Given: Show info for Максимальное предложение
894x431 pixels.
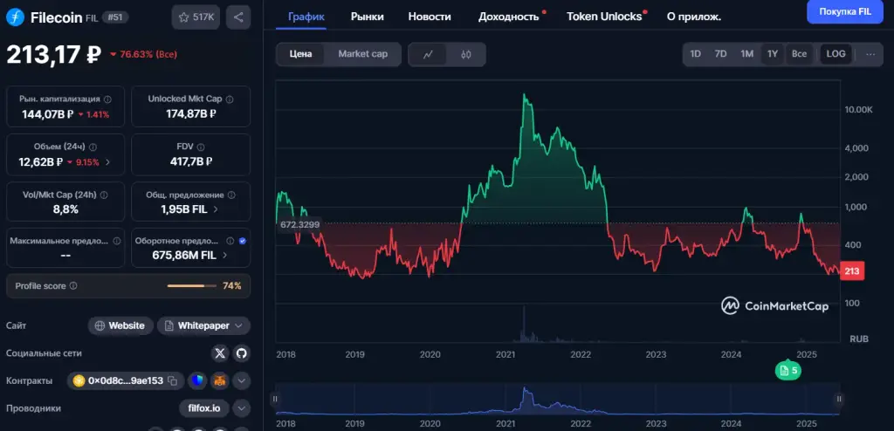Looking at the screenshot, I should [117, 241].
